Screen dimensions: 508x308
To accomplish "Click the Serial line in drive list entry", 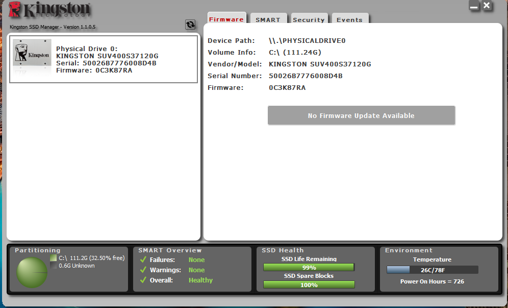I will [x=106, y=63].
